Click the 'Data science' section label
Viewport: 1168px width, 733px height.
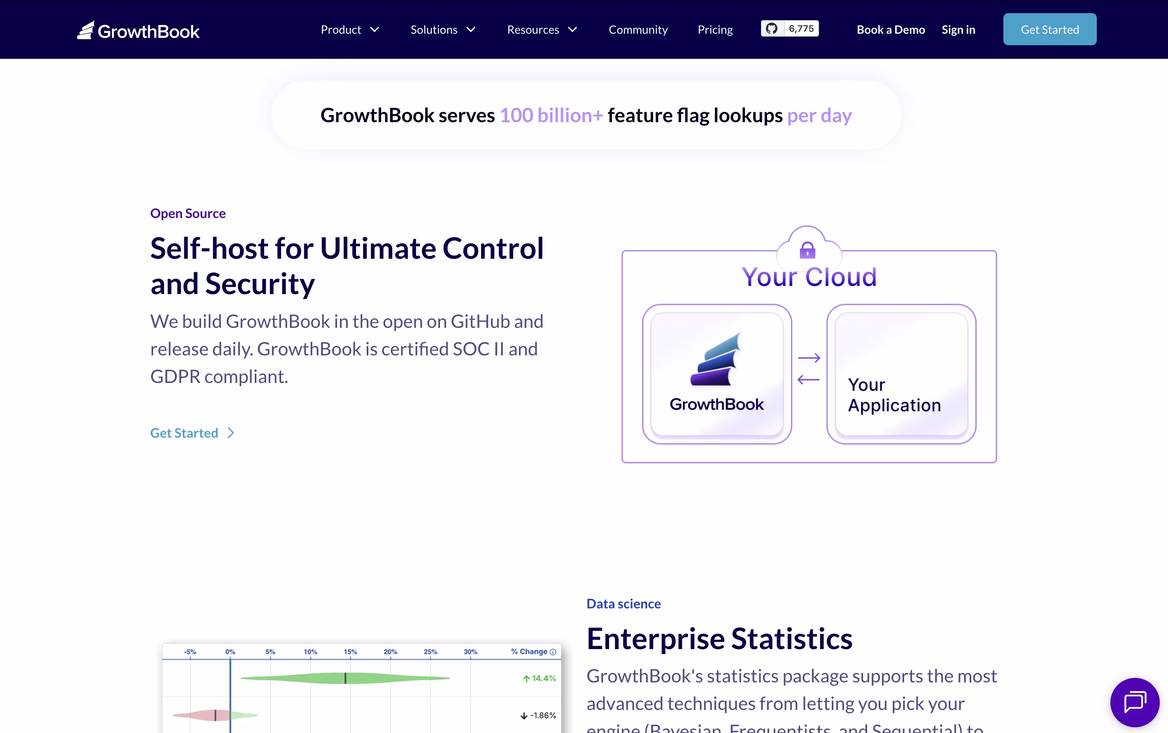[623, 603]
